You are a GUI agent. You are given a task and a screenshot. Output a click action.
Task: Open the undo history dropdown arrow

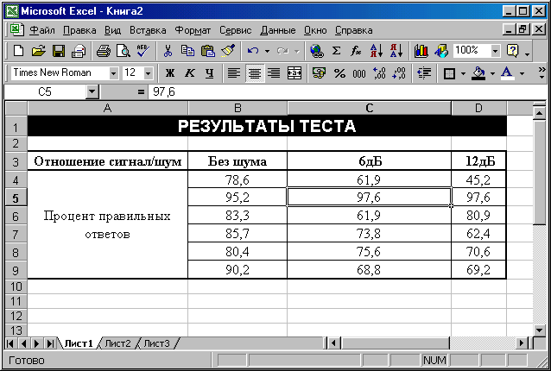(267, 51)
